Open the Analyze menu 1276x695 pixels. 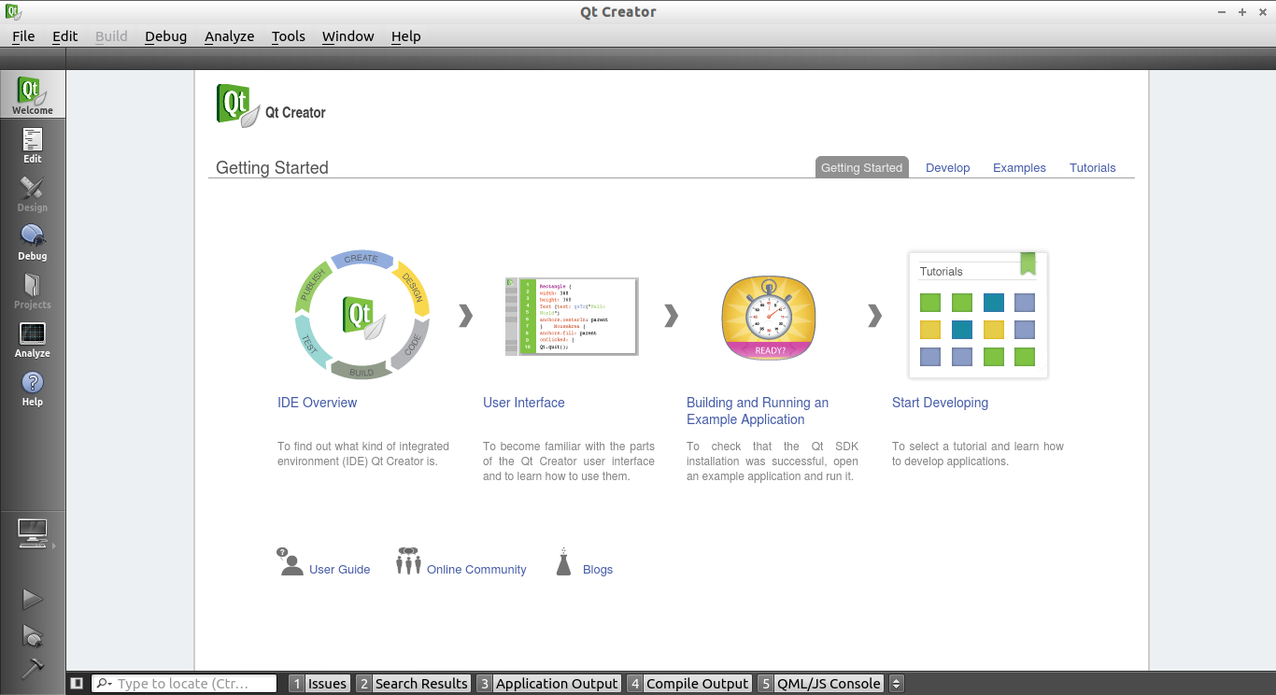pyautogui.click(x=230, y=36)
